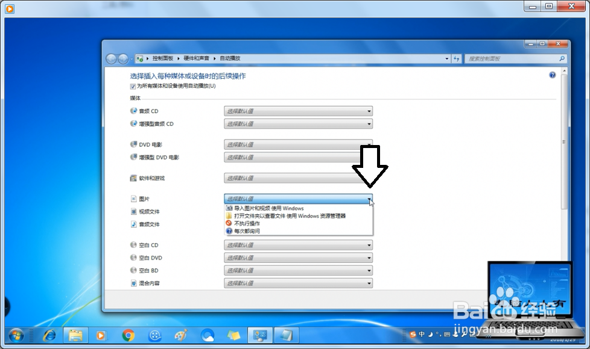
Task: Switch to the Control Panel taskbar window
Action: [260, 335]
